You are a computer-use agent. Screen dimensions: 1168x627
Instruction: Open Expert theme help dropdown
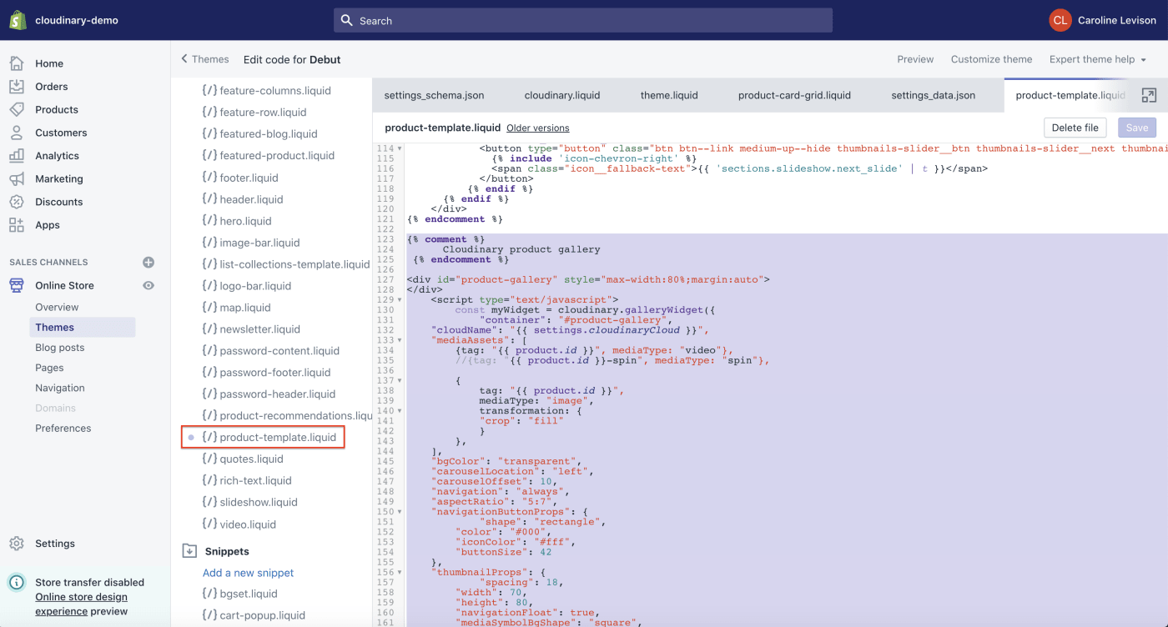[1098, 59]
